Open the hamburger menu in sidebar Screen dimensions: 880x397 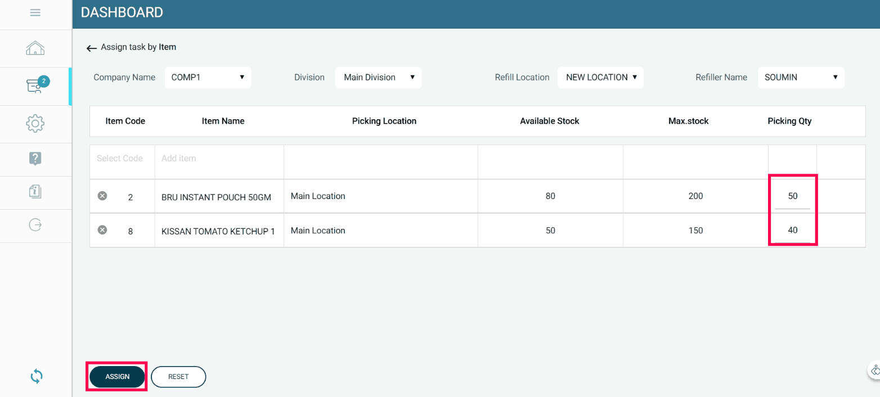click(35, 12)
